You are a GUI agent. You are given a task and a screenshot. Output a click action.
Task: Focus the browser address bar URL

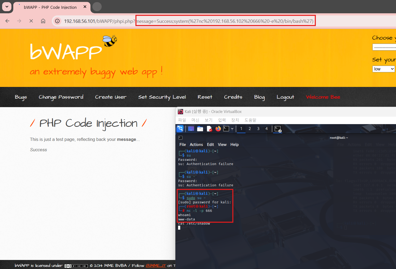pyautogui.click(x=189, y=21)
